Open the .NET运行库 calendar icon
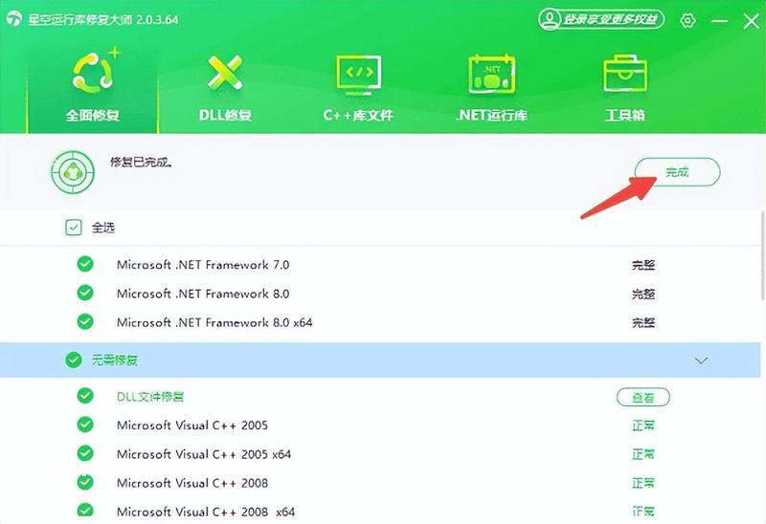Image resolution: width=766 pixels, height=524 pixels. [491, 74]
